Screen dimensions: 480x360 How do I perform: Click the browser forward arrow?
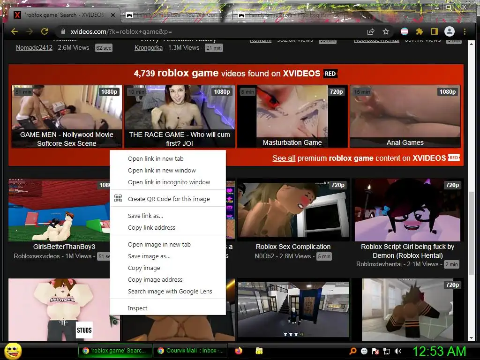click(x=30, y=31)
